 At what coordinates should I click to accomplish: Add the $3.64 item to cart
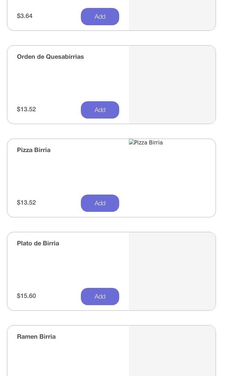tap(100, 17)
